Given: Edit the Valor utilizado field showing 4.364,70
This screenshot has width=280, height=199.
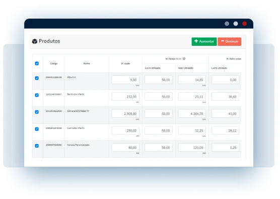Looking at the screenshot, I should 192,114.
